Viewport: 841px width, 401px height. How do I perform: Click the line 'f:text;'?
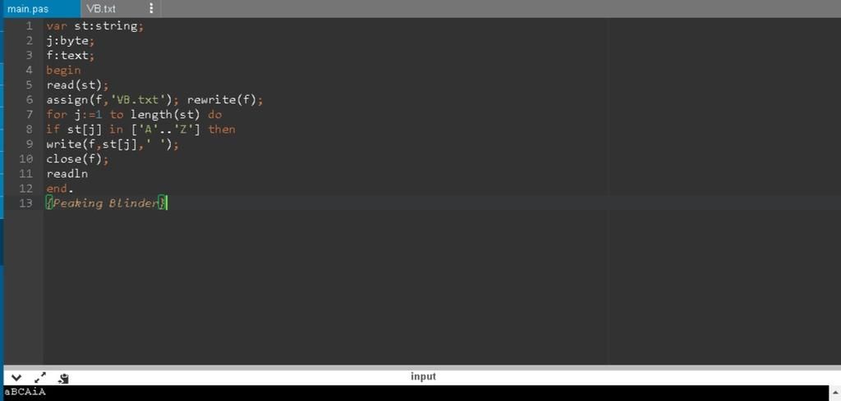[x=71, y=55]
